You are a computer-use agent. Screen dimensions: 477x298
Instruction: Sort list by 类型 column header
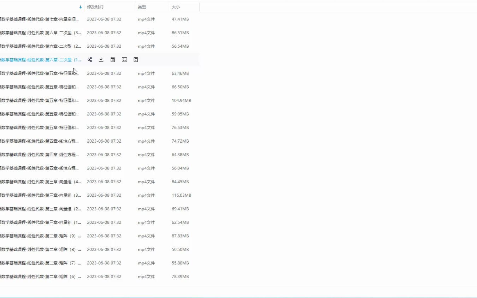pos(142,7)
